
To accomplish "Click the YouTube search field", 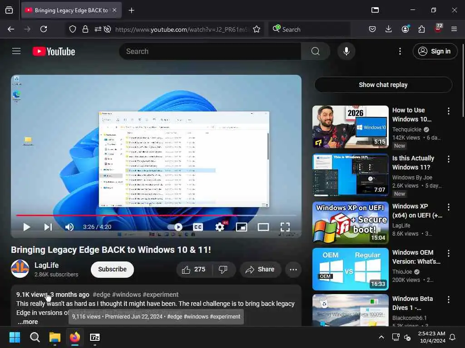I will click(x=210, y=51).
